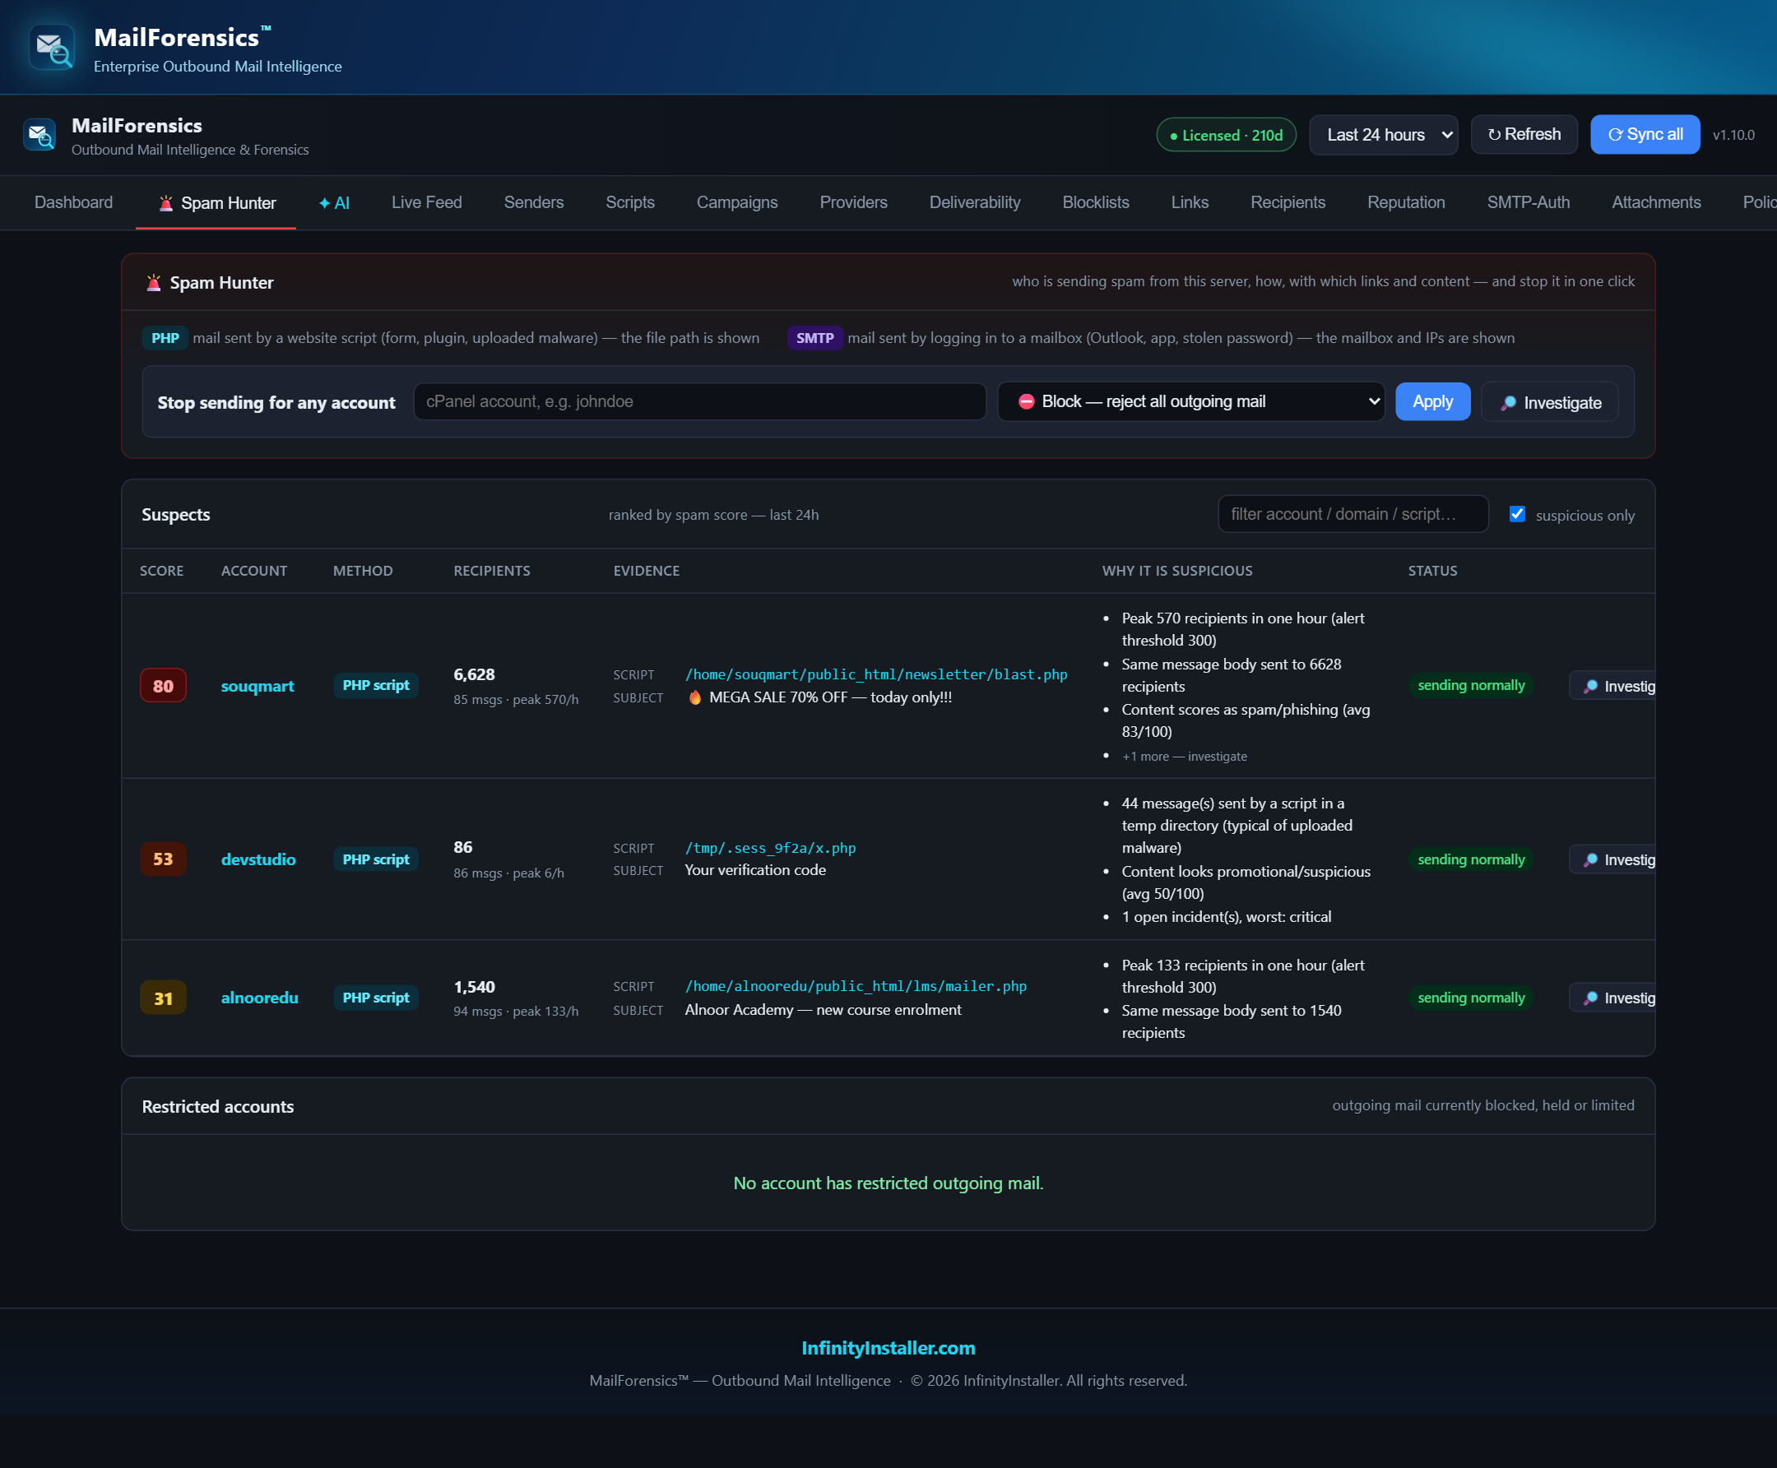1777x1468 pixels.
Task: Switch to the Dashboard tab
Action: tap(73, 202)
